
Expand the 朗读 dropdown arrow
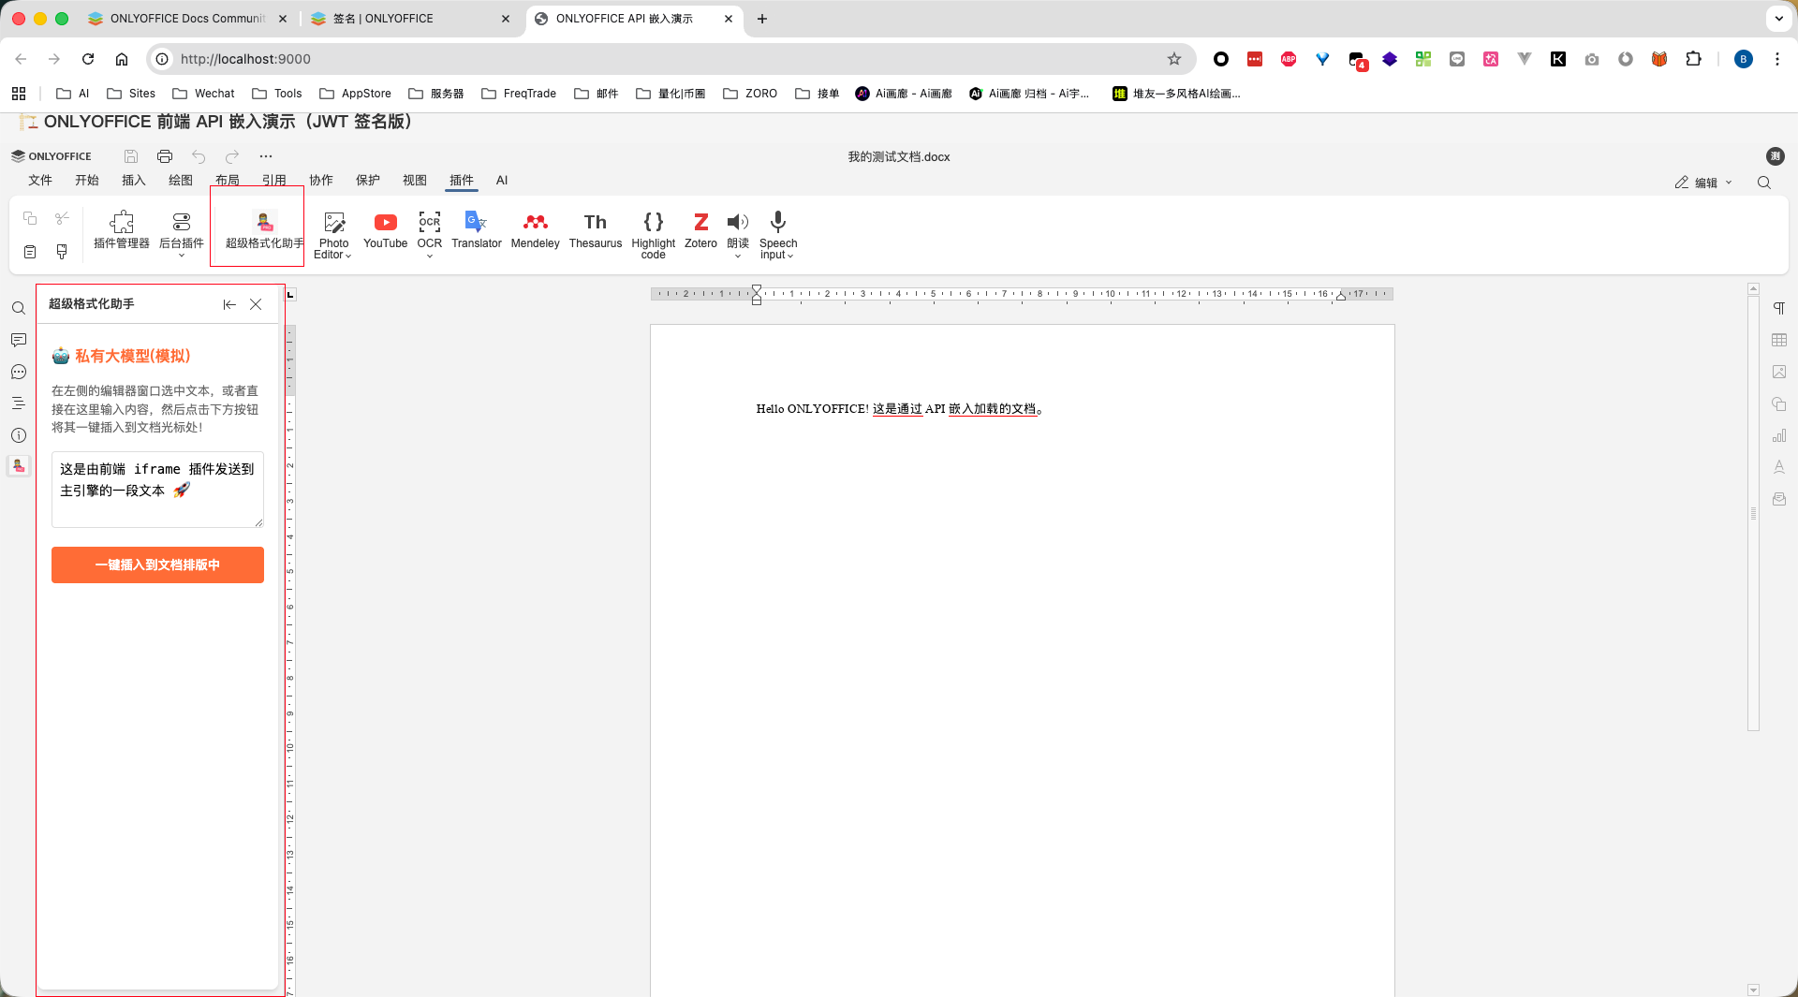coord(738,256)
